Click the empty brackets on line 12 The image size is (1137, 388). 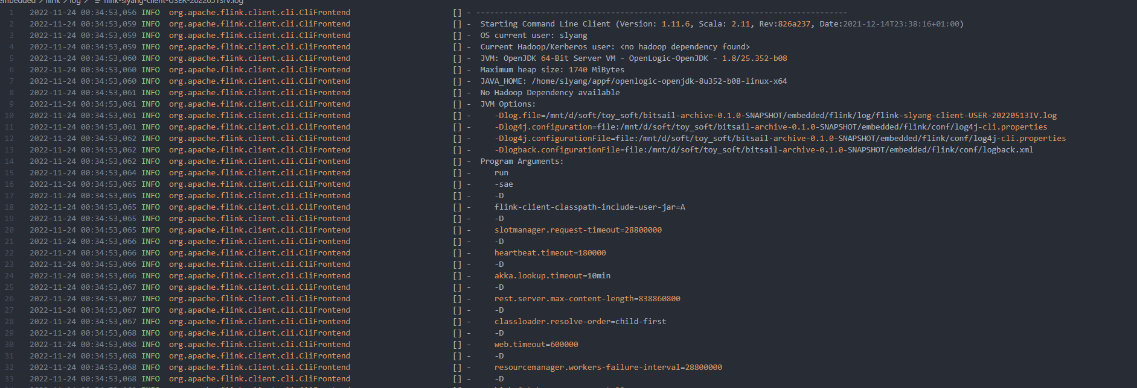click(457, 139)
